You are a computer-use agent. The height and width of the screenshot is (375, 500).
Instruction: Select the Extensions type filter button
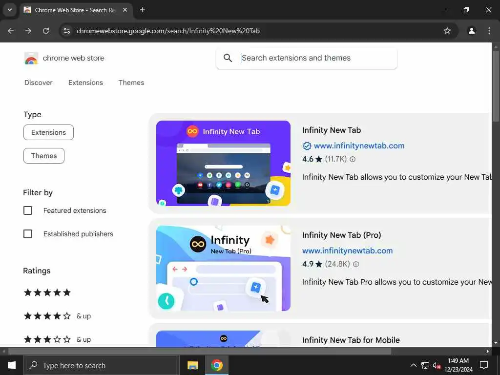tap(48, 132)
